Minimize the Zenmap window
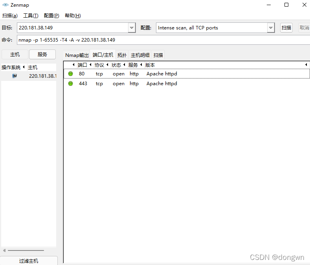Image resolution: width=310 pixels, height=265 pixels. [x=269, y=5]
